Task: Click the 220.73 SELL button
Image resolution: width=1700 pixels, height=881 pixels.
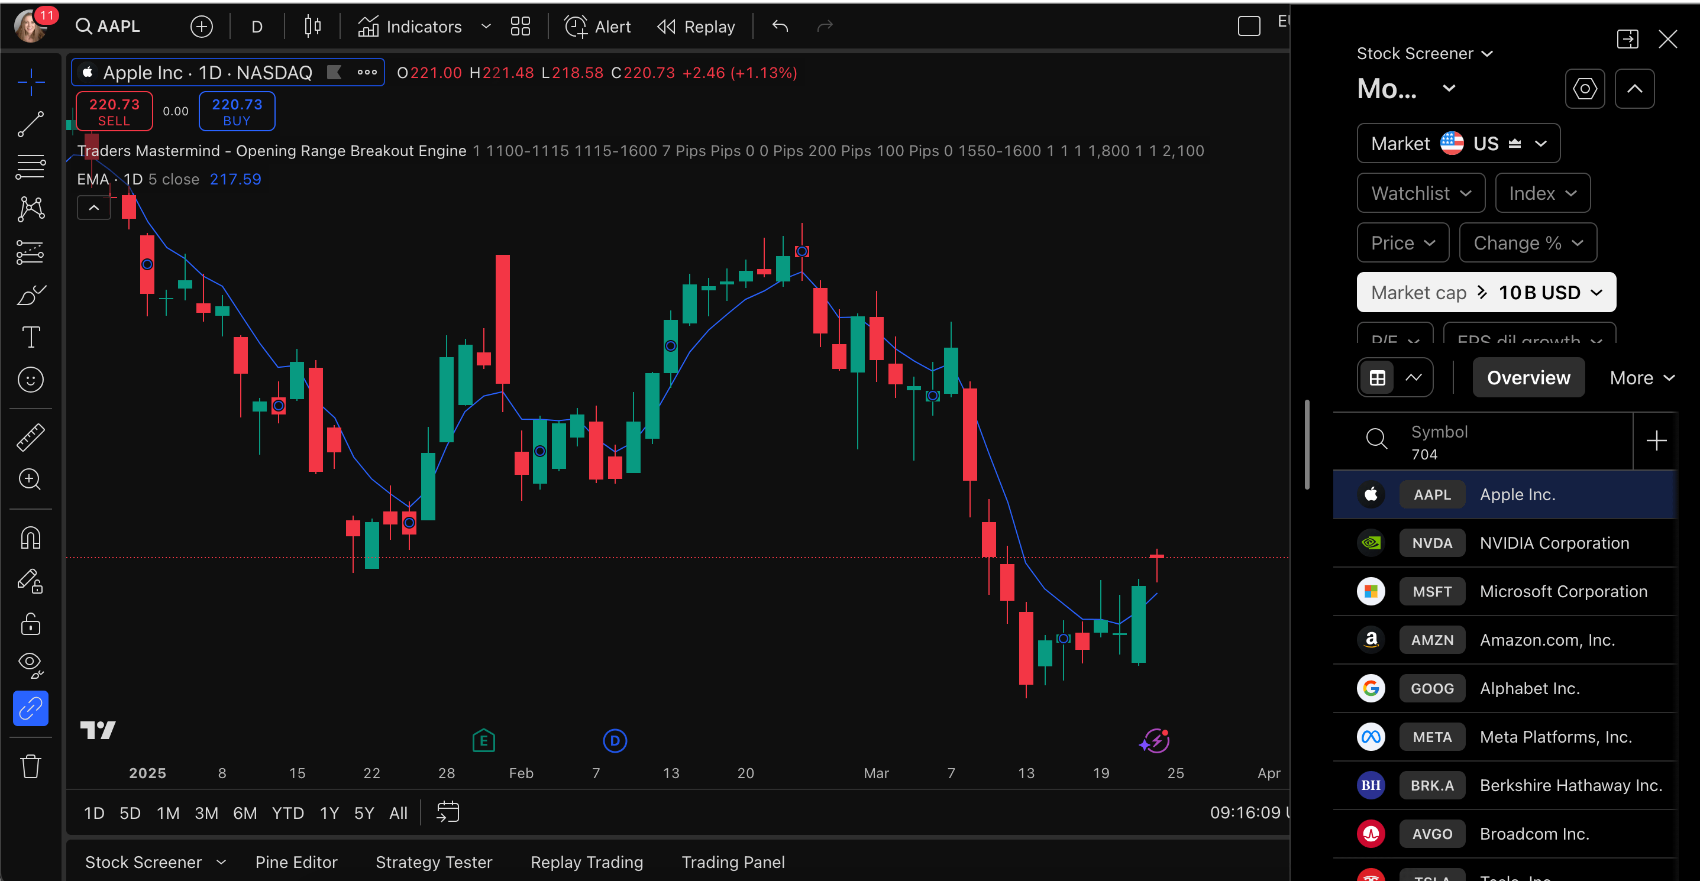Action: (x=114, y=111)
